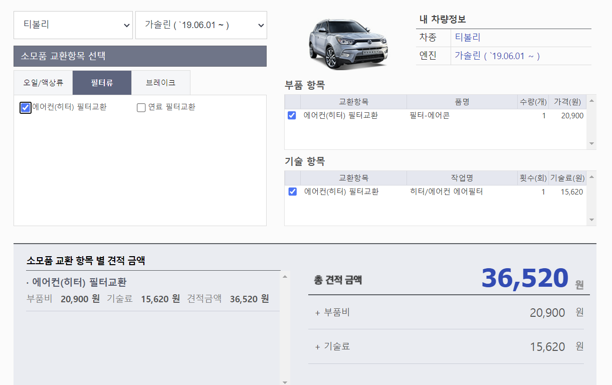Click the 품명 column header
612x385 pixels.
coord(462,102)
